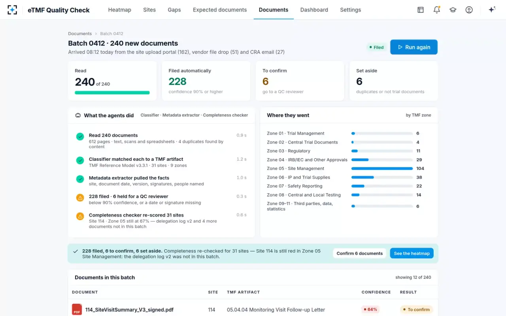Image resolution: width=506 pixels, height=316 pixels.
Task: Open the notifications bell
Action: pyautogui.click(x=437, y=10)
